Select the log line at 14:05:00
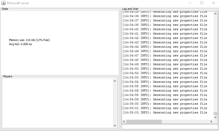The image size is (219, 131). 165,104
